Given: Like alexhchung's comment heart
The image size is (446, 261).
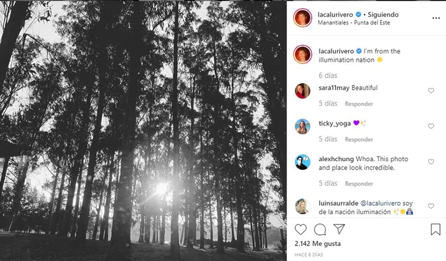Looking at the screenshot, I should click(431, 162).
